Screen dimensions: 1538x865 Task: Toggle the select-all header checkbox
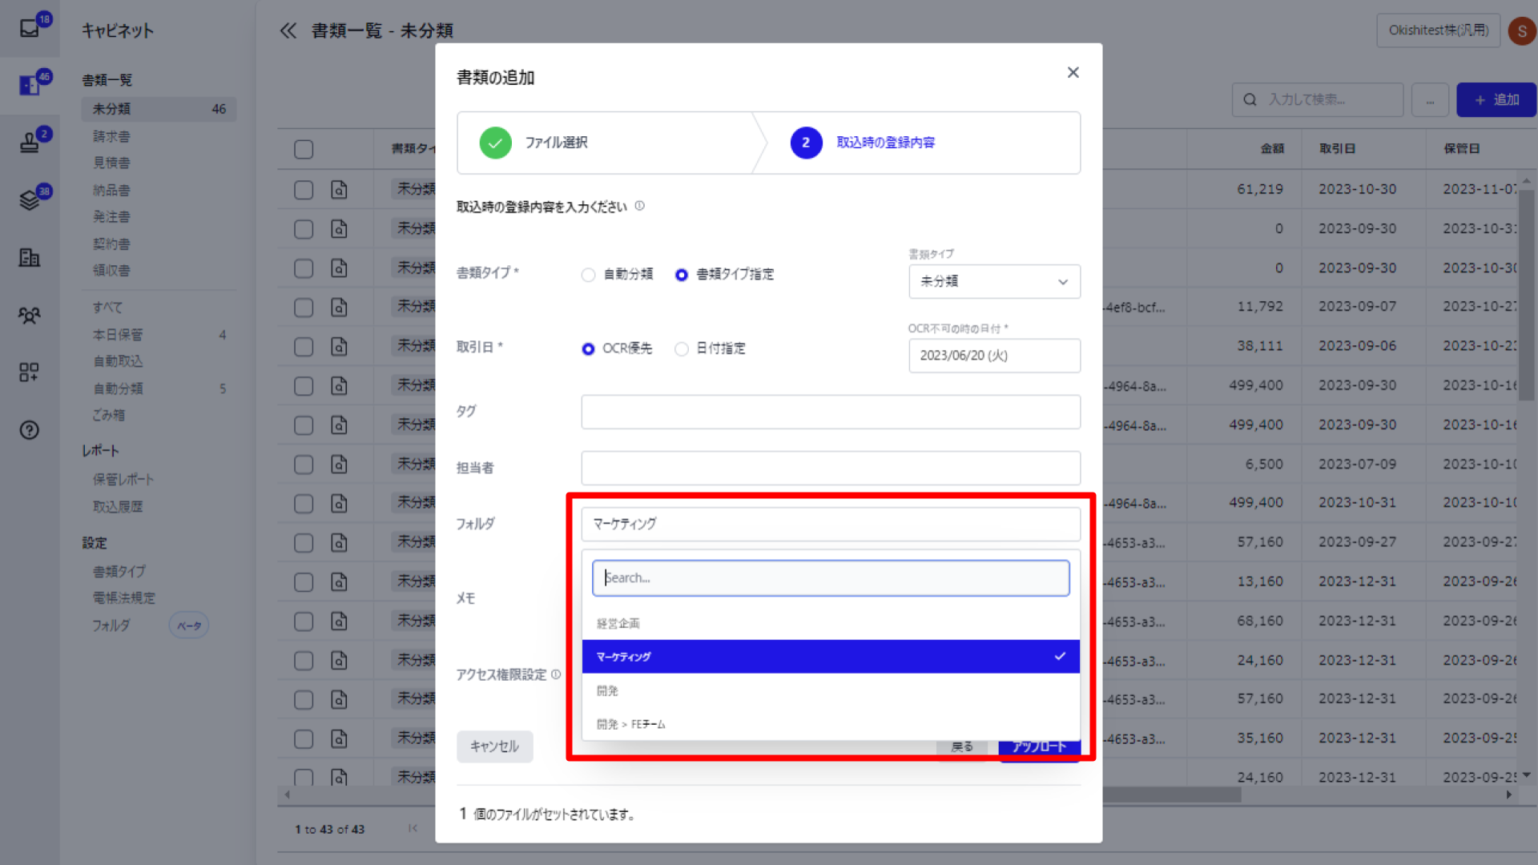(304, 150)
